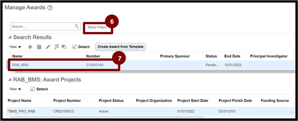Open the RAB_BMS award name link
Image resolution: width=298 pixels, height=121 pixels.
click(x=20, y=65)
